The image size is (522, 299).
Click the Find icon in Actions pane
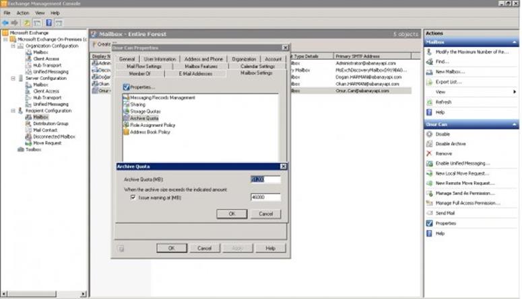coord(430,61)
